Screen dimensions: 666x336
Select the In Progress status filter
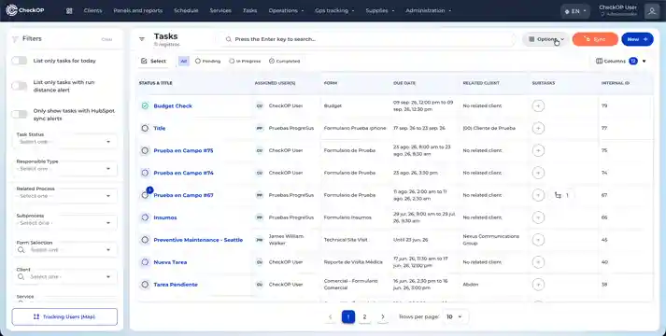pyautogui.click(x=245, y=61)
